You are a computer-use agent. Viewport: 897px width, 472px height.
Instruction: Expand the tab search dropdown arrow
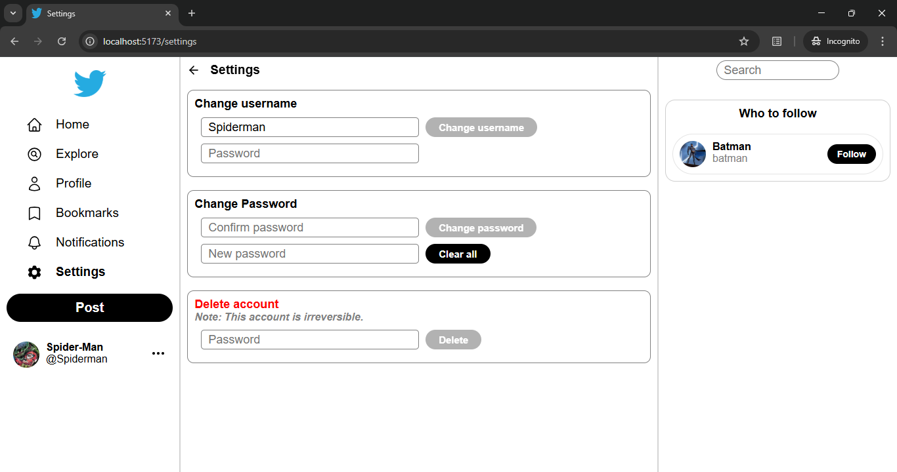click(x=12, y=13)
